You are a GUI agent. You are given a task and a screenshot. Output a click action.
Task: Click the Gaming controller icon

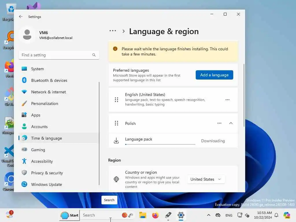[x=24, y=149]
